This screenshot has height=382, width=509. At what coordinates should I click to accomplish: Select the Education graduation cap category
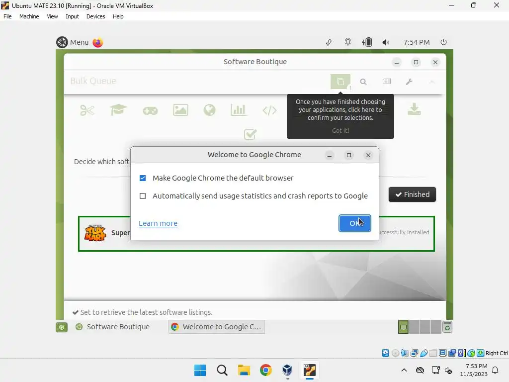[x=118, y=110]
